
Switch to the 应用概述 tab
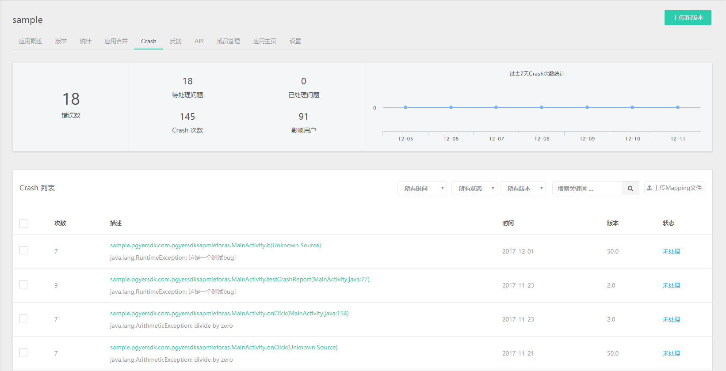pyautogui.click(x=31, y=41)
